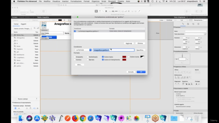Click the search fields magnifier icon

click(35, 28)
